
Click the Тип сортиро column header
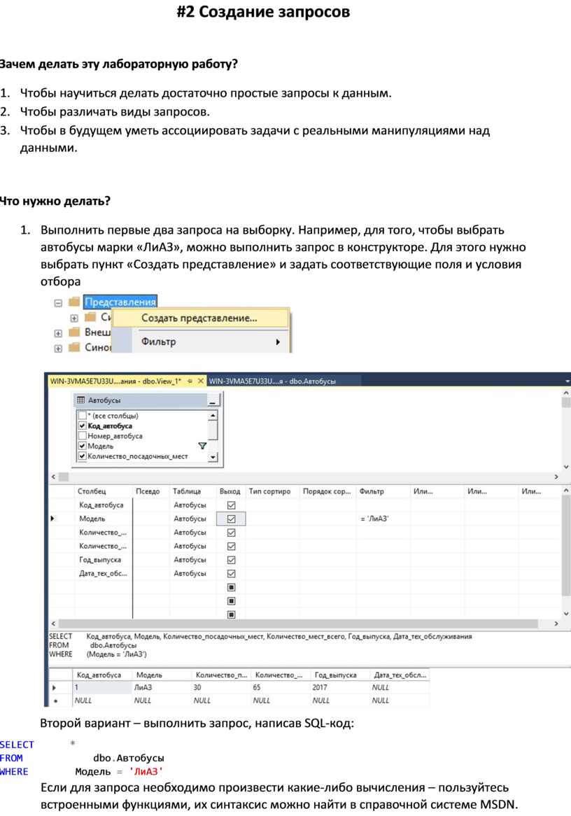[x=272, y=491]
